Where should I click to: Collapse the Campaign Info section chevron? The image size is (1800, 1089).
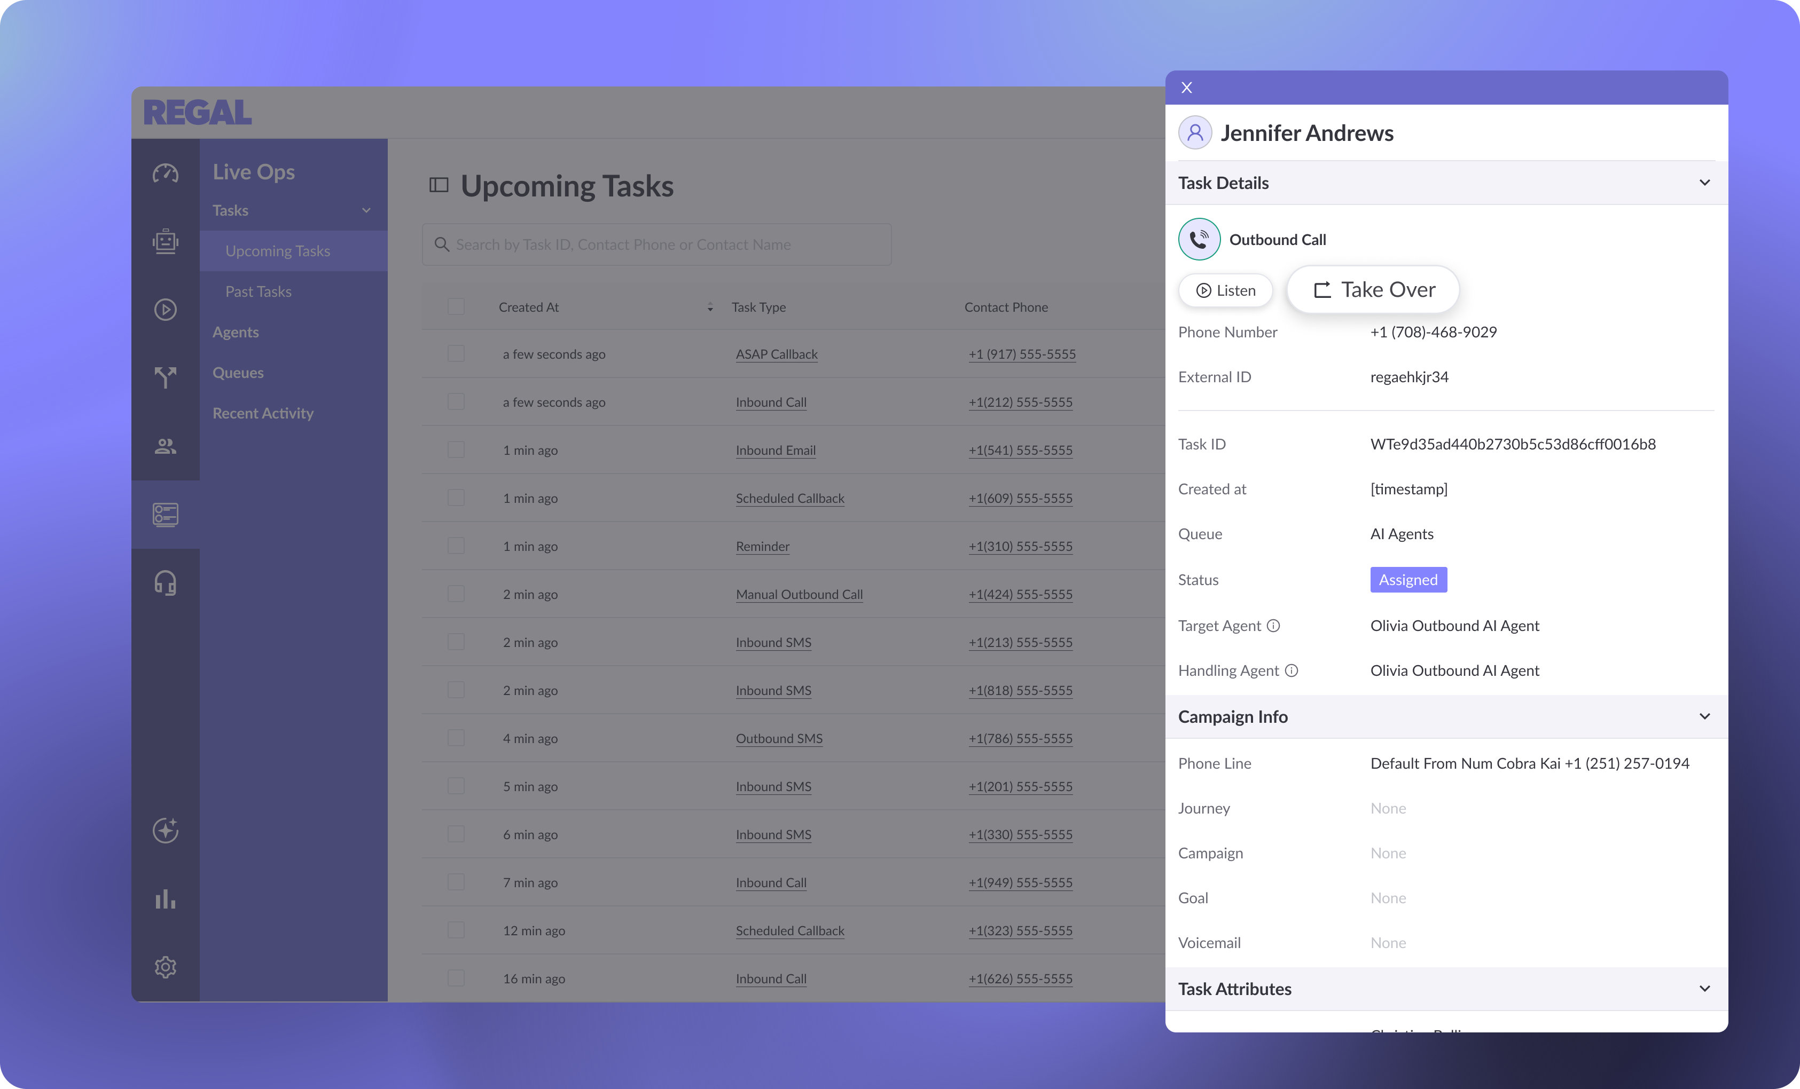tap(1704, 717)
